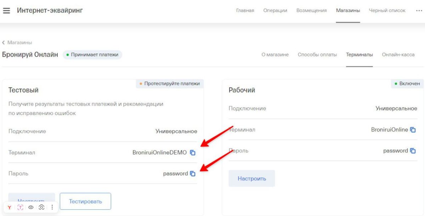
Task: Copy working terminal BroniruiOnline icon
Action: coord(413,130)
